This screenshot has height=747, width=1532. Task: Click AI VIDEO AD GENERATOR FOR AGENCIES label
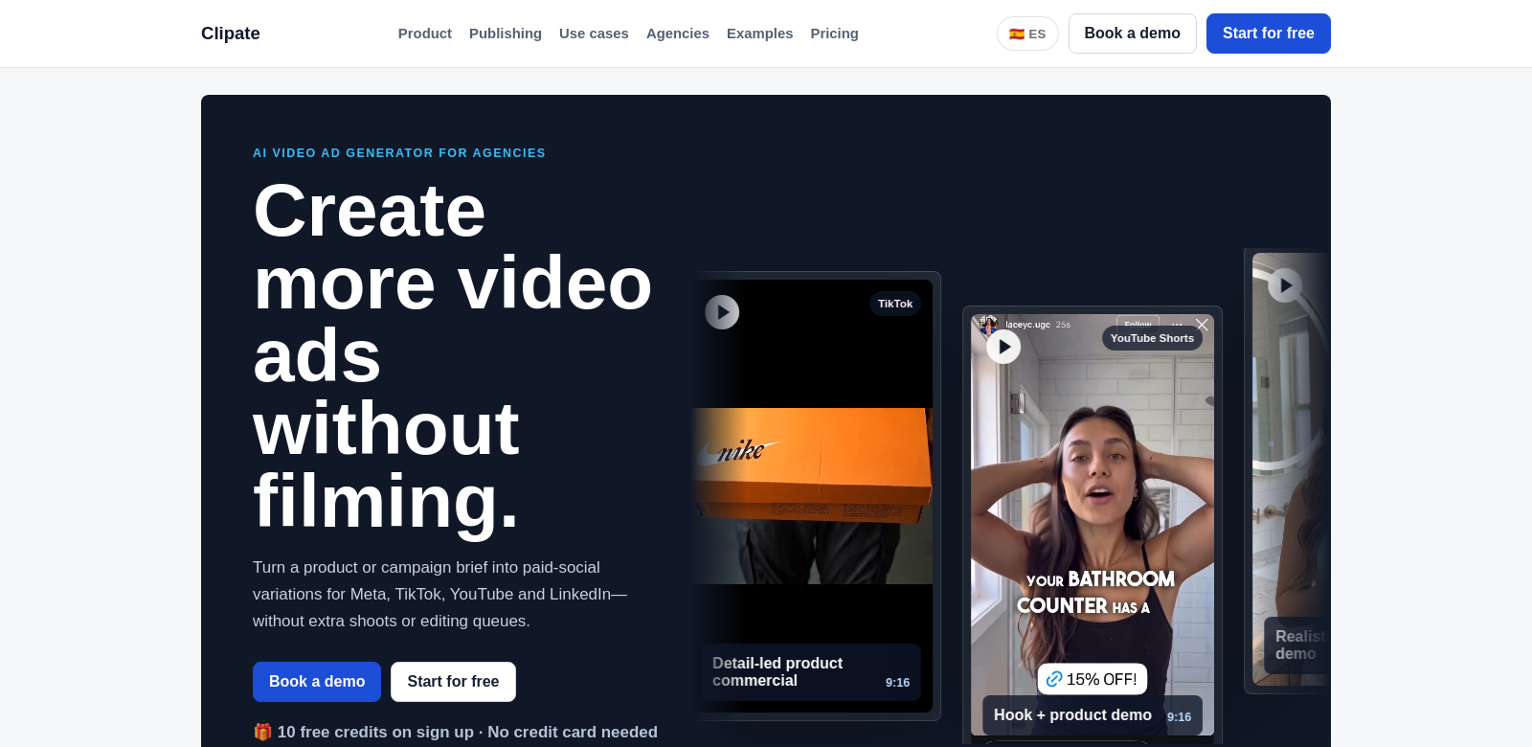[399, 153]
